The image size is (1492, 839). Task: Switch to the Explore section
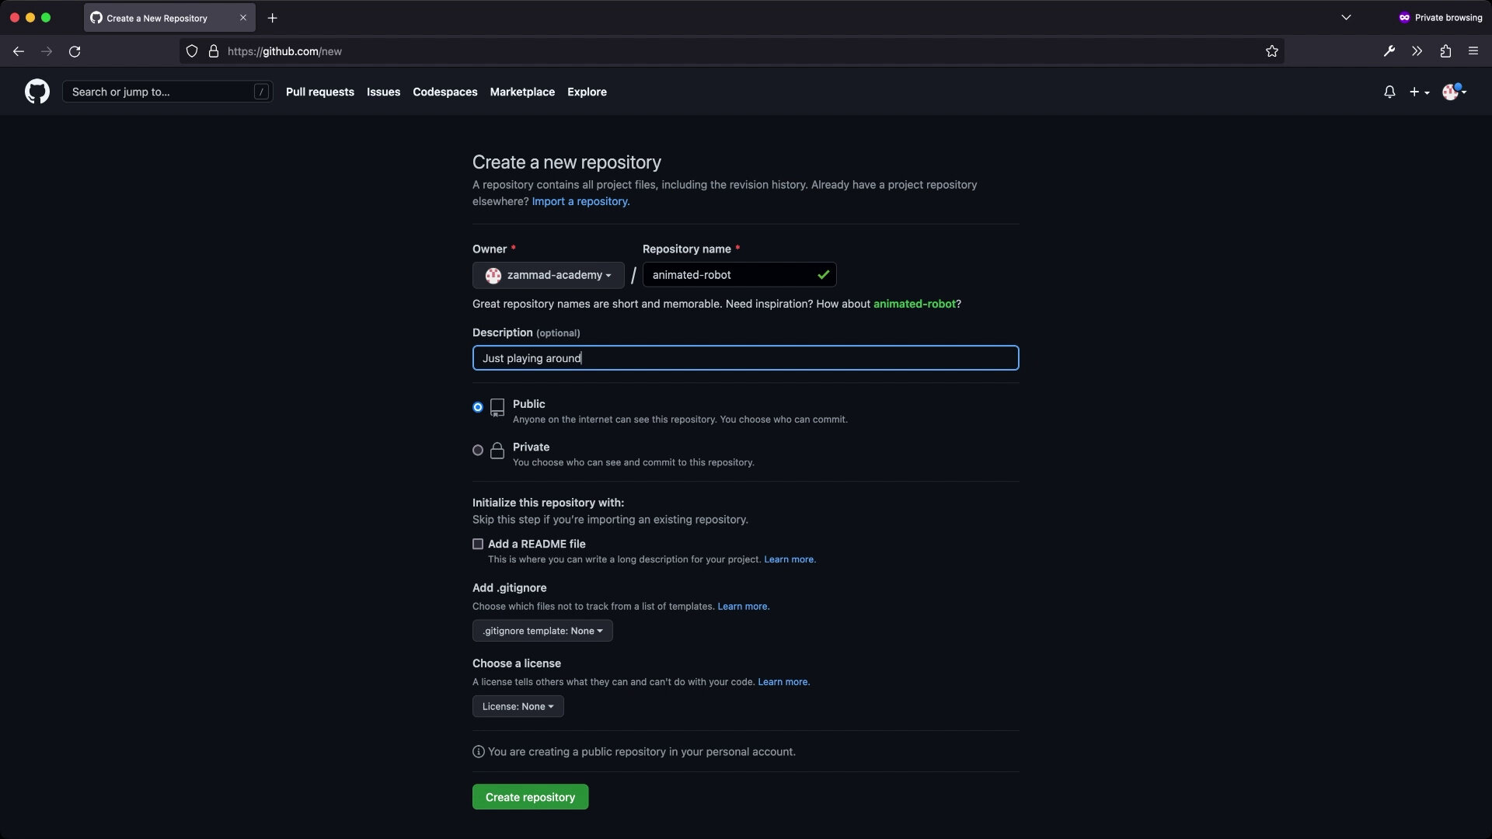pyautogui.click(x=587, y=92)
